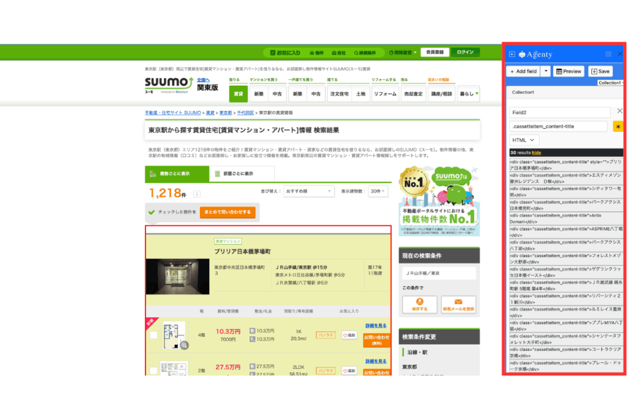Click the orange 保存する save-search icon

(x=419, y=304)
